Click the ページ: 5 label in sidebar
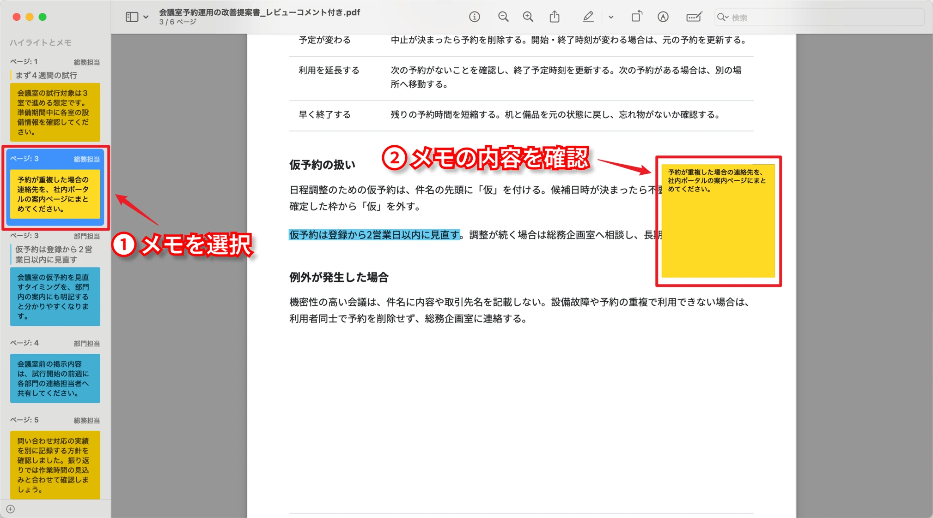The width and height of the screenshot is (933, 518). [x=24, y=420]
